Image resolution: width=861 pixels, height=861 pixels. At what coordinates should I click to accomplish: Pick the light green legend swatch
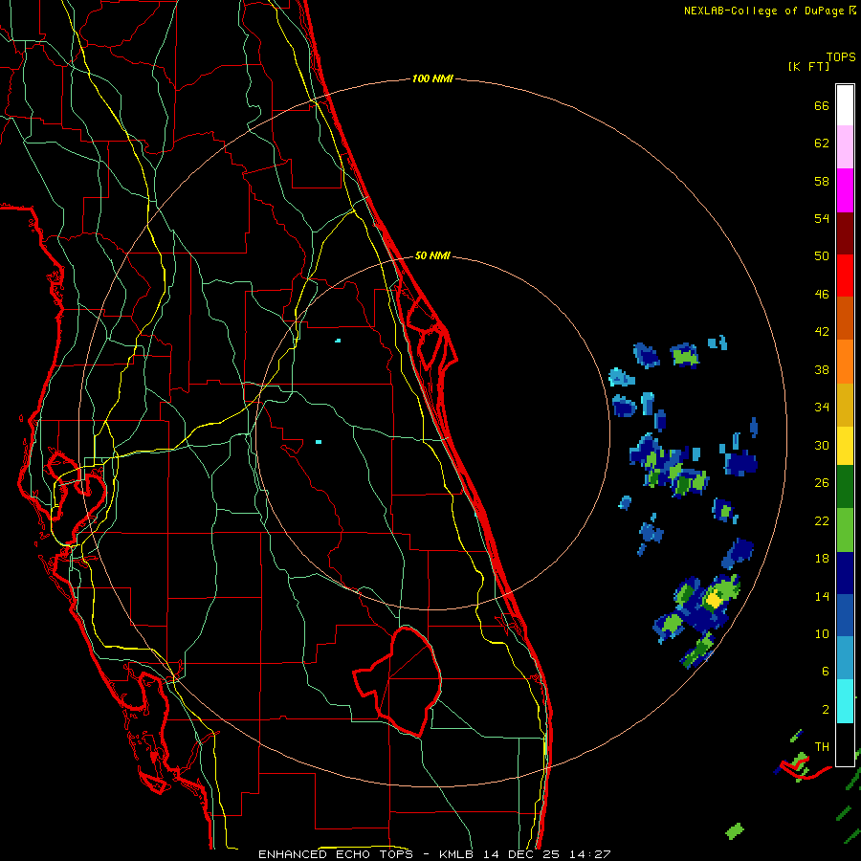pyautogui.click(x=845, y=530)
